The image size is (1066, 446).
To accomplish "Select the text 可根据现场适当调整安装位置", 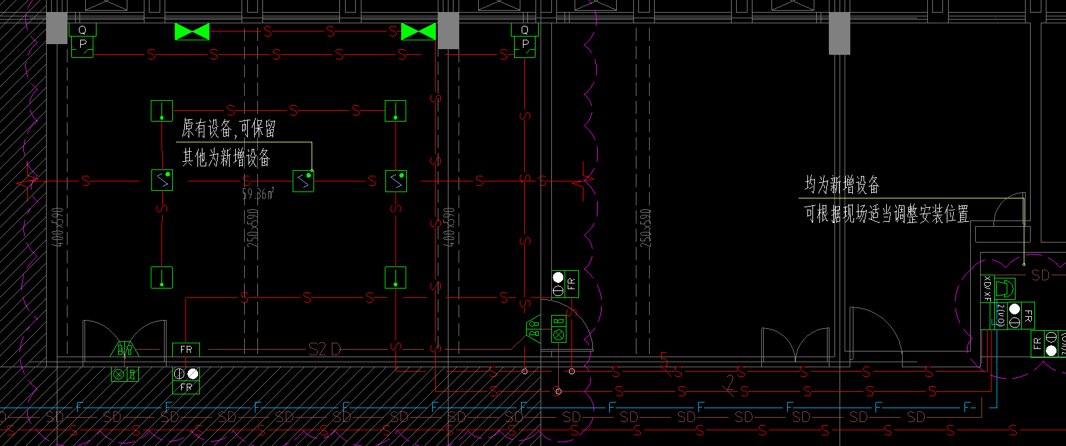I will 886,214.
